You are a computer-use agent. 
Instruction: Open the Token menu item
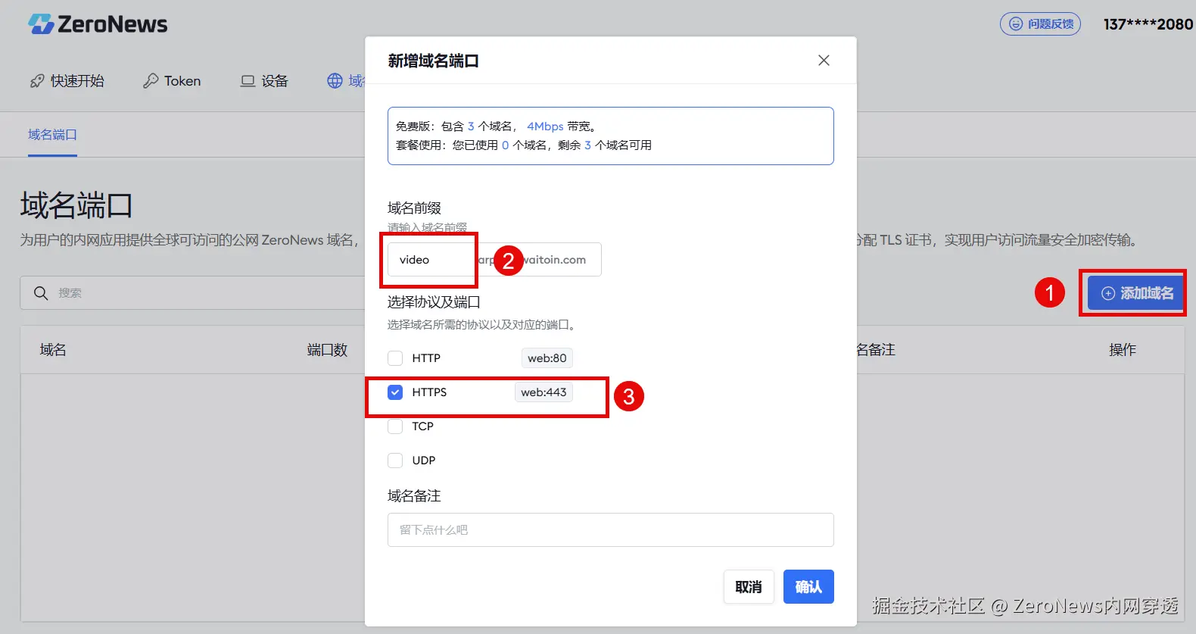(172, 81)
